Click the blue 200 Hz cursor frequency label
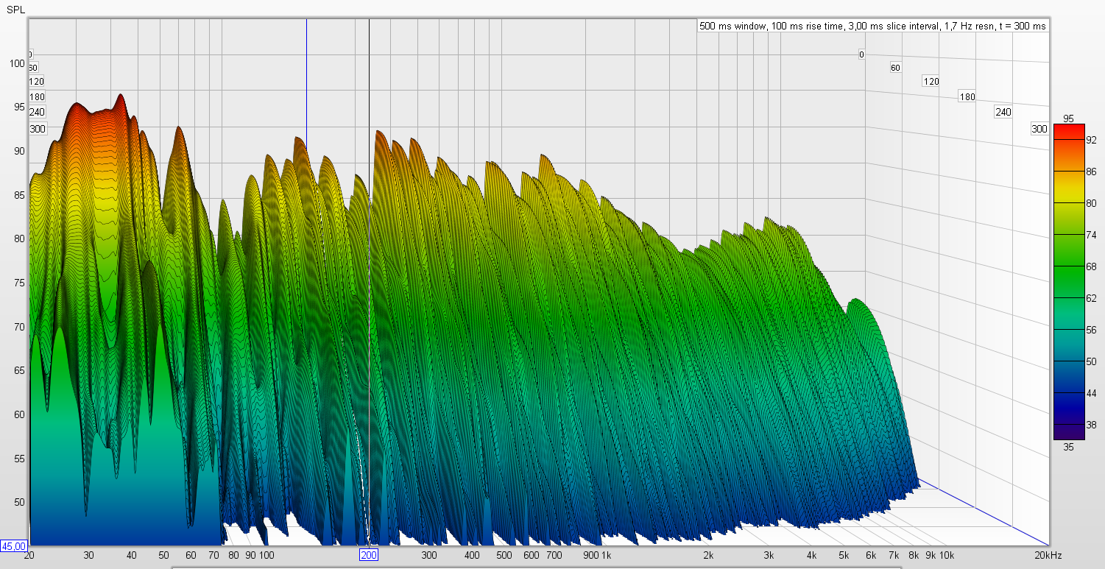1105x569 pixels. (368, 555)
